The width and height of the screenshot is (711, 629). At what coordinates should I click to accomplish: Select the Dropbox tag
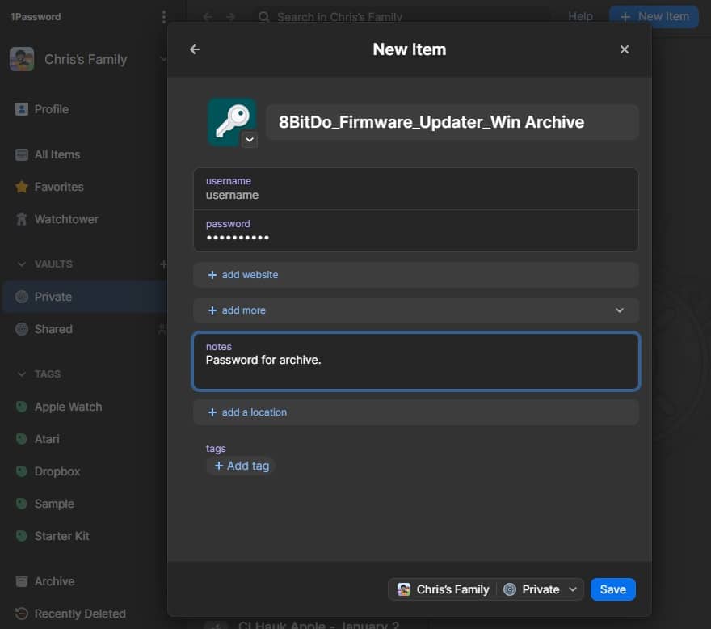(x=57, y=471)
